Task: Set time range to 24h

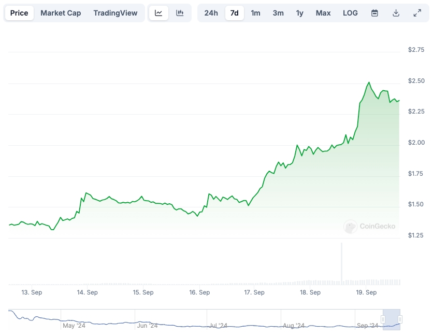Action: click(x=211, y=13)
